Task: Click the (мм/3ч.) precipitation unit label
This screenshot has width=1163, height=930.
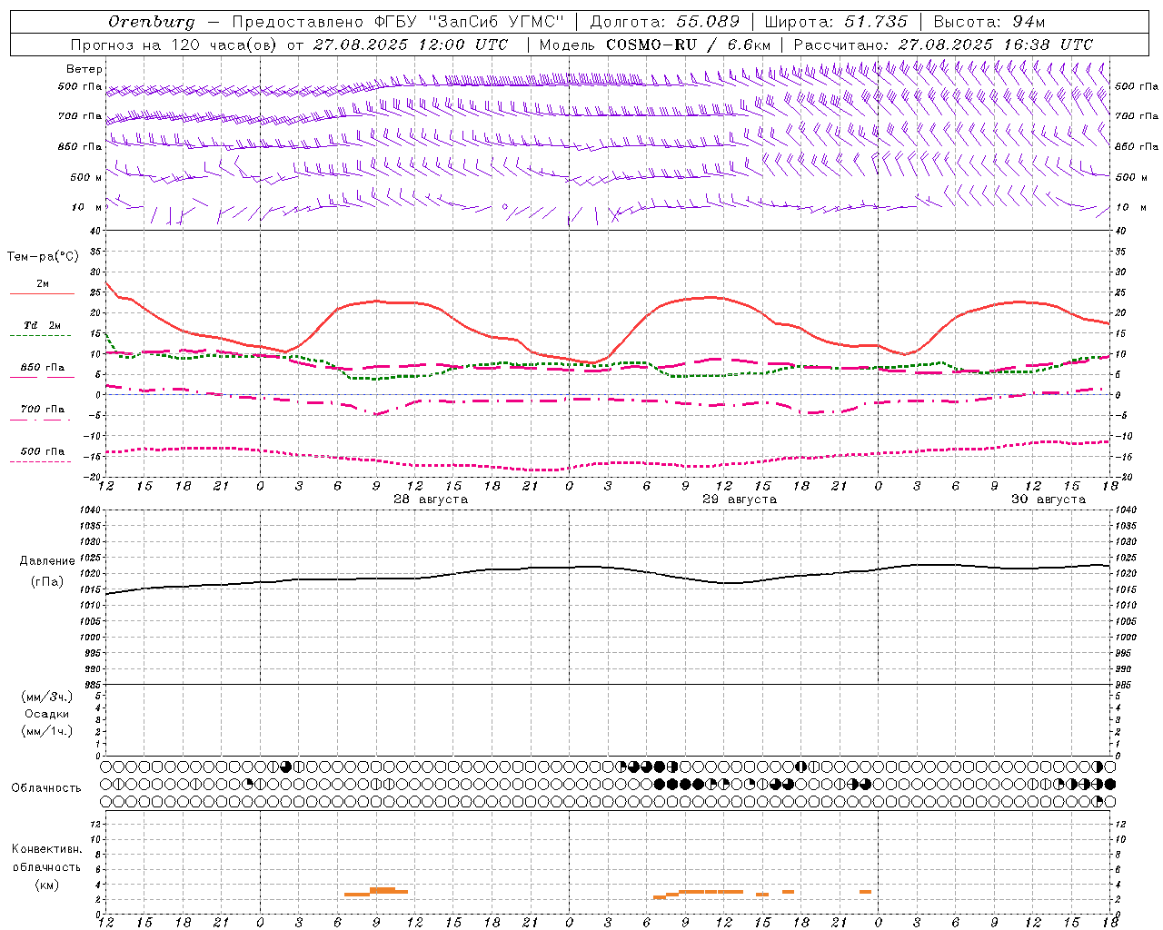Action: [x=47, y=697]
